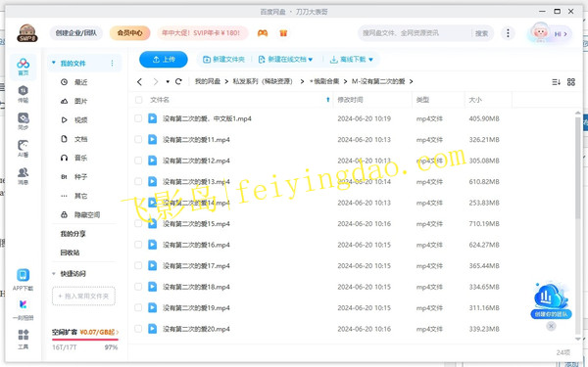Click the blue 上传 upload button

pyautogui.click(x=164, y=59)
